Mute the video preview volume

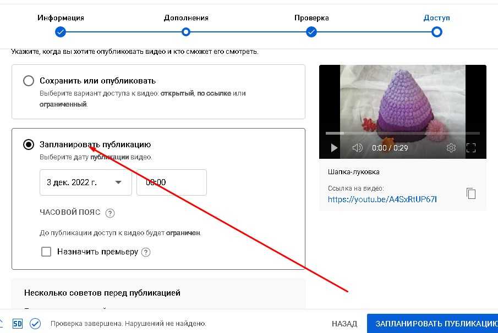click(x=358, y=148)
